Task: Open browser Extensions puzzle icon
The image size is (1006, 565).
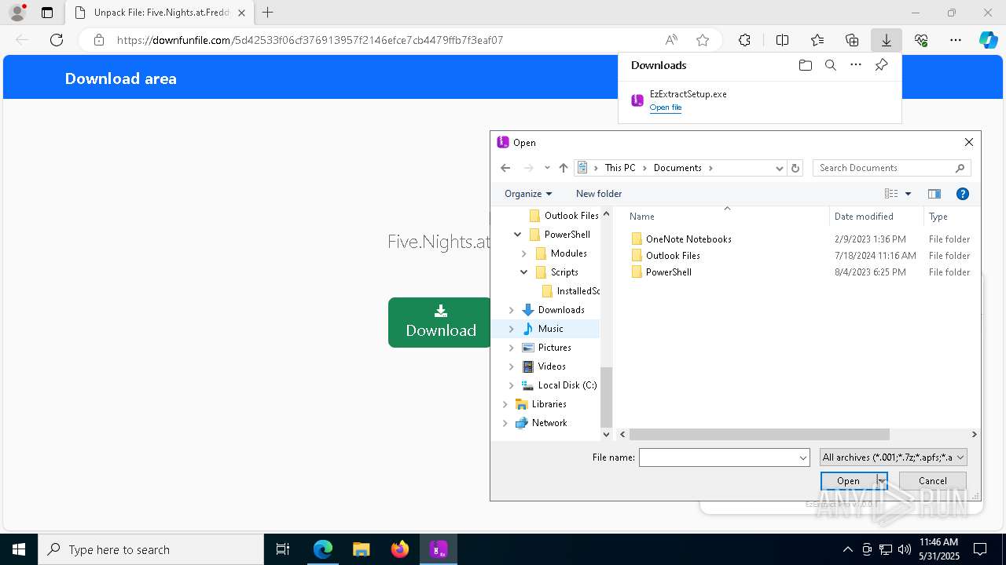Action: click(x=744, y=40)
